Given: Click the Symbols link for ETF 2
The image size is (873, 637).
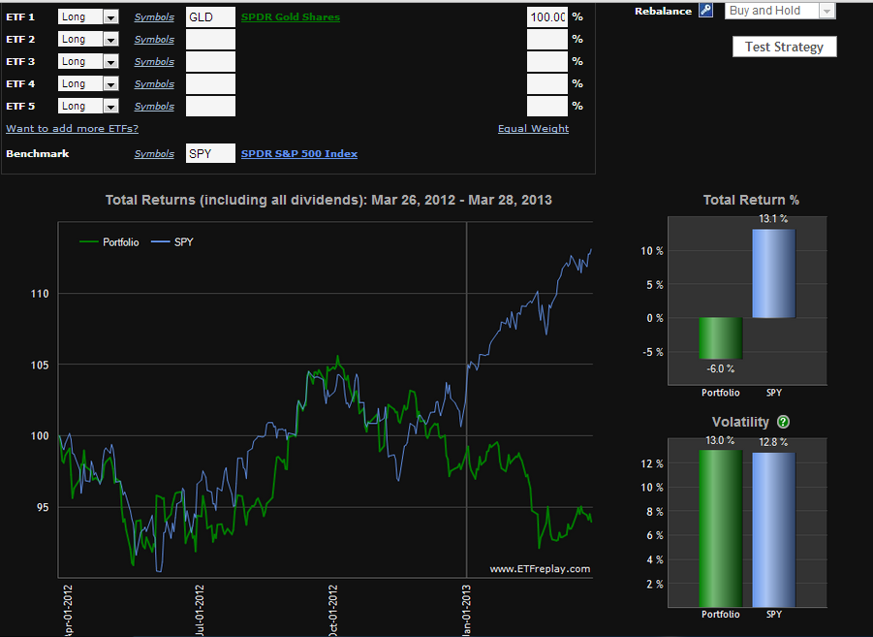Looking at the screenshot, I should 154,40.
